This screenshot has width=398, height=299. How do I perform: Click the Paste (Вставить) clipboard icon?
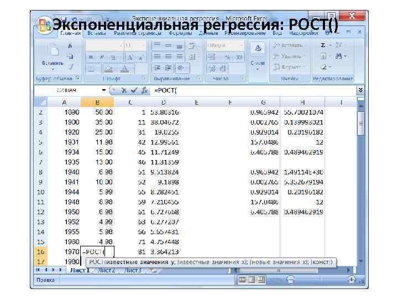pyautogui.click(x=54, y=50)
